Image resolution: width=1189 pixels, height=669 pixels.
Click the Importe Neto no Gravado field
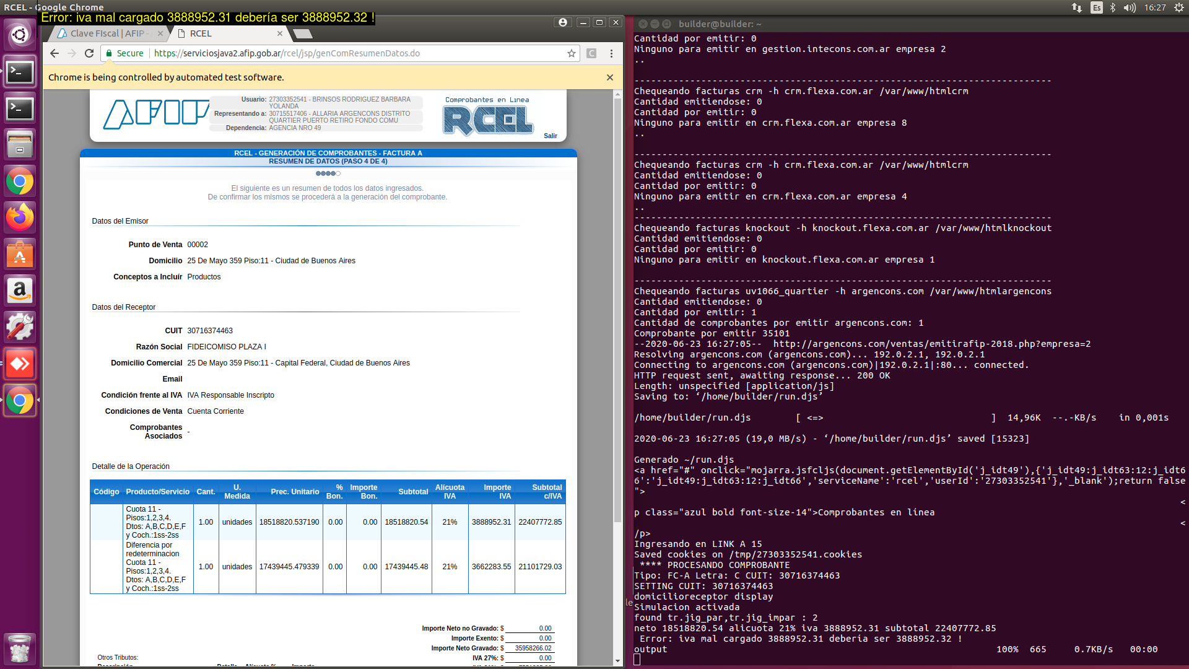point(529,628)
